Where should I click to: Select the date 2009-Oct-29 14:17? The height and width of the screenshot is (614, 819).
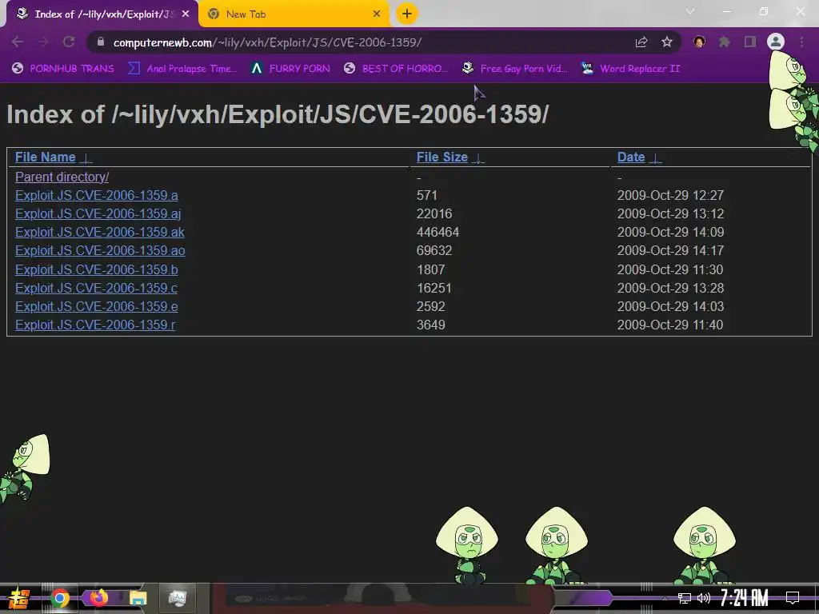pos(671,250)
